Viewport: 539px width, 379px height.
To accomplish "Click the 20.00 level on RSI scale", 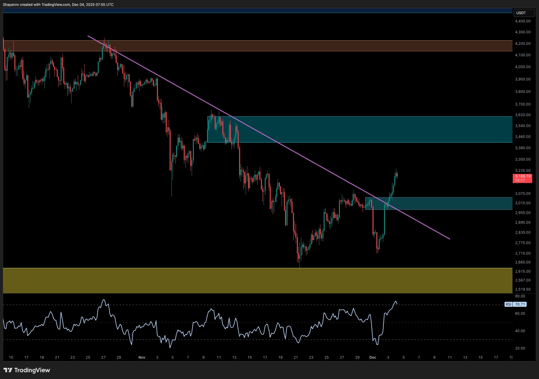I will 520,348.
